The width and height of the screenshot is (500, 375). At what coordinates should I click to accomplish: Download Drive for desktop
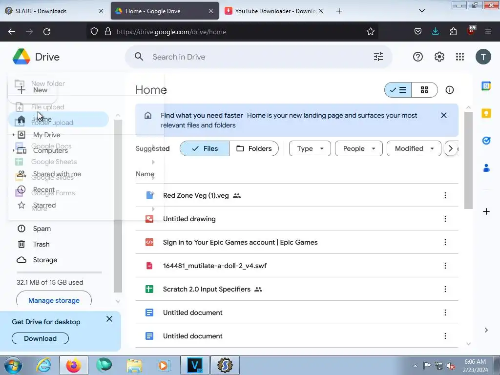(x=40, y=338)
